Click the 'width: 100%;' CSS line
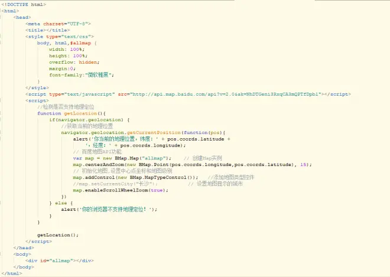The width and height of the screenshot is (390, 277). tap(67, 50)
